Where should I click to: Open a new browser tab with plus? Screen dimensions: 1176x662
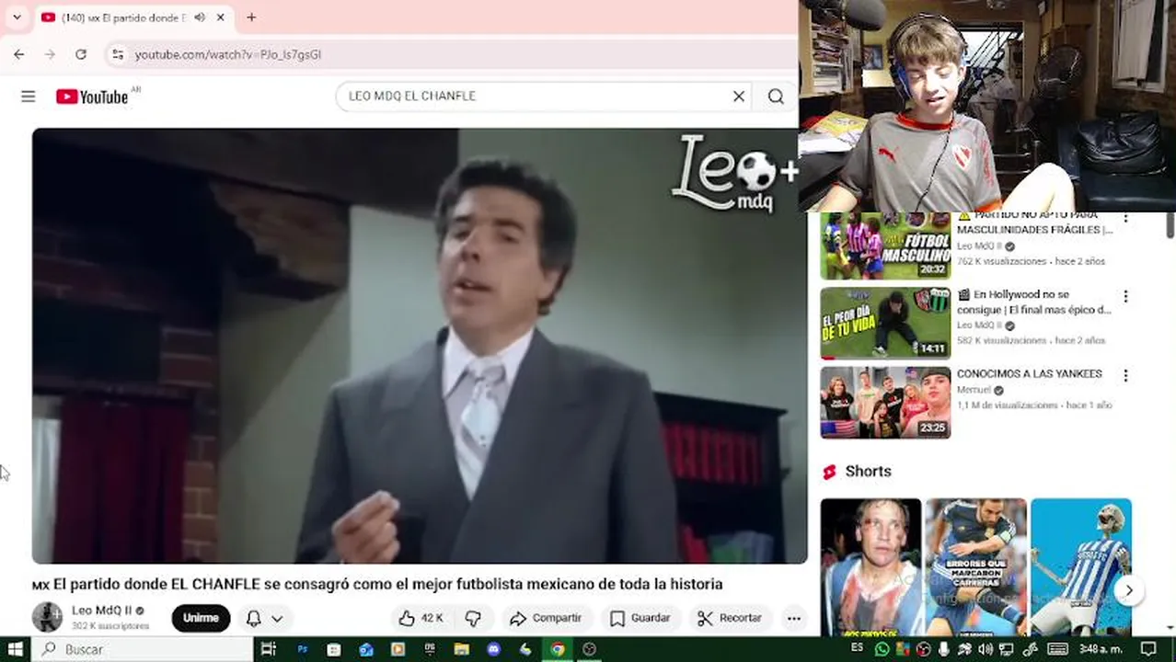point(251,17)
